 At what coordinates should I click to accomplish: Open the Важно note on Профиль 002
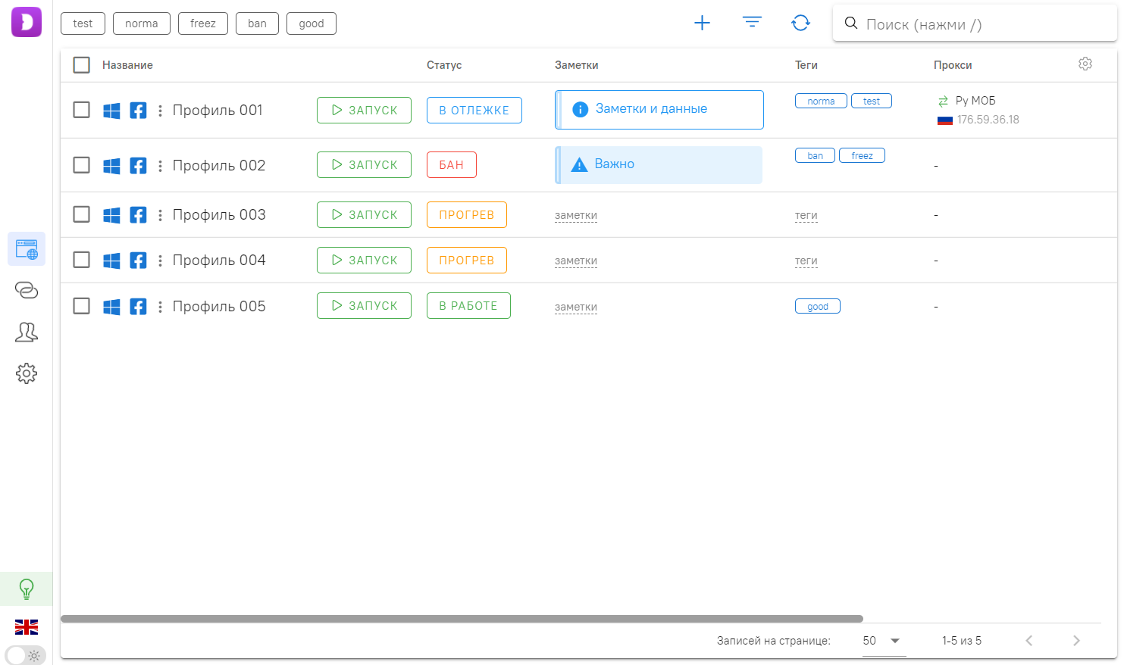click(659, 164)
